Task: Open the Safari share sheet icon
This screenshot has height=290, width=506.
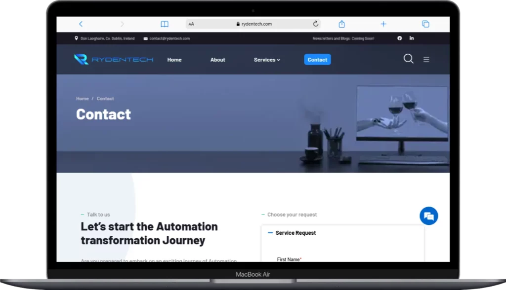Action: click(341, 24)
